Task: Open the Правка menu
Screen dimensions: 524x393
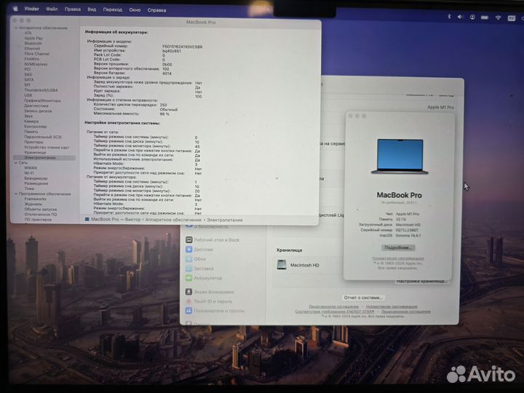Action: pos(73,9)
